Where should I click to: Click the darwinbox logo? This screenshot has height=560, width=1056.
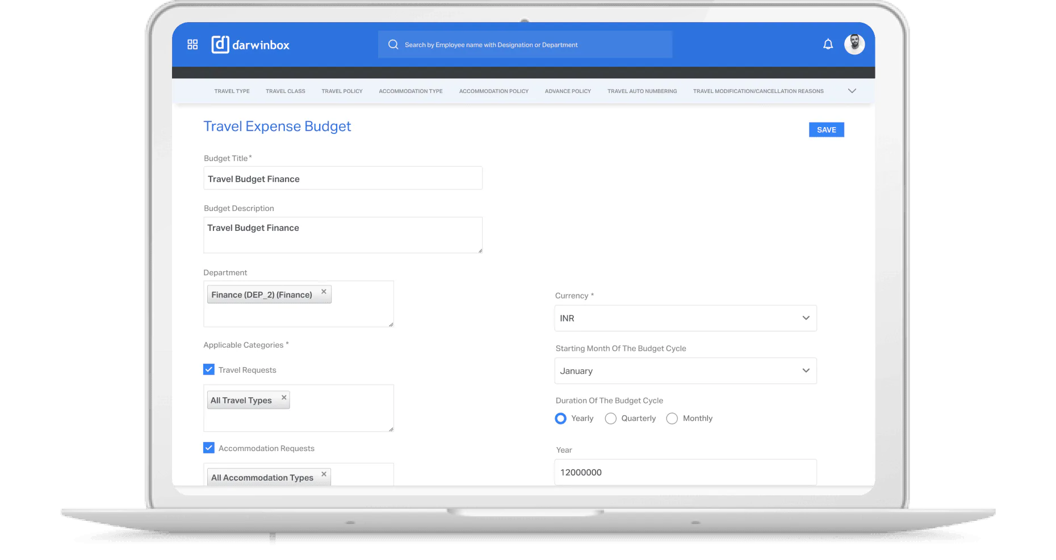pyautogui.click(x=250, y=44)
